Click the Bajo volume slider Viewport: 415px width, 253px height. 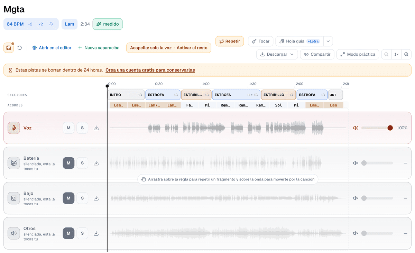(x=377, y=198)
